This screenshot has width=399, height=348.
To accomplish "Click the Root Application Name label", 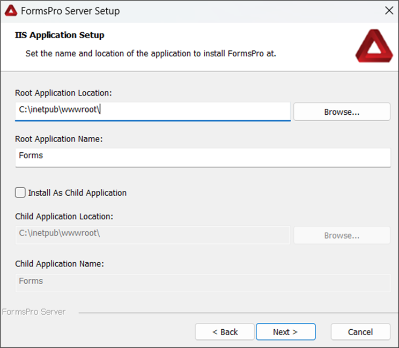I will [59, 139].
